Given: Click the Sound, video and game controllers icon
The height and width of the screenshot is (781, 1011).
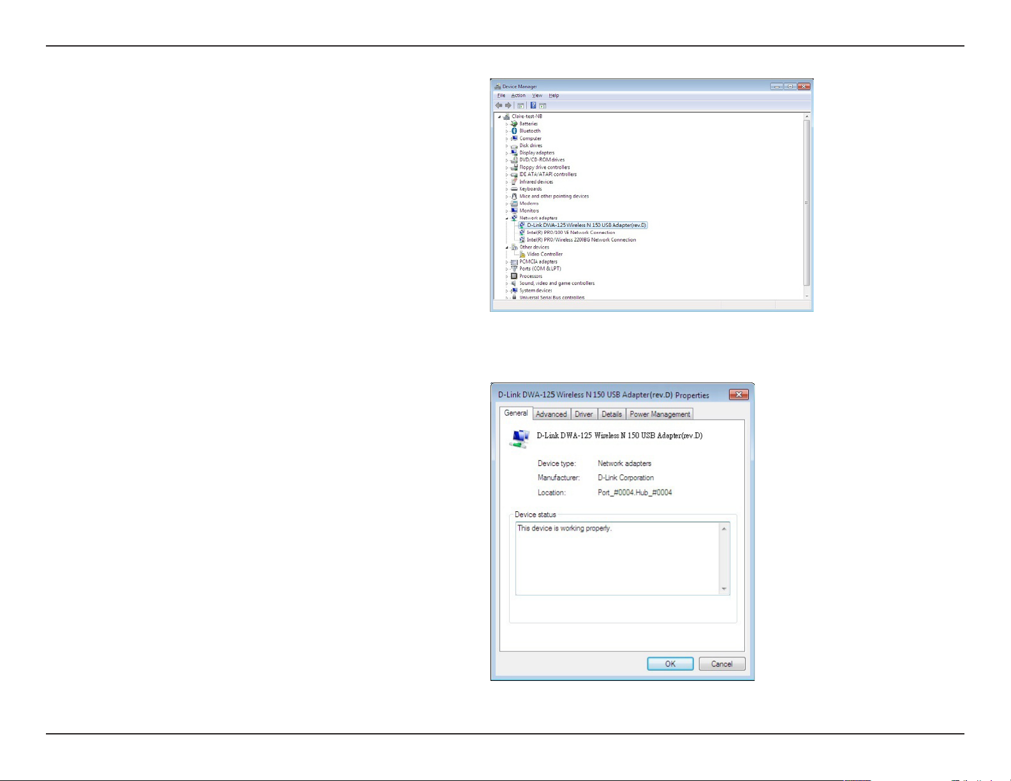Looking at the screenshot, I should (x=514, y=283).
